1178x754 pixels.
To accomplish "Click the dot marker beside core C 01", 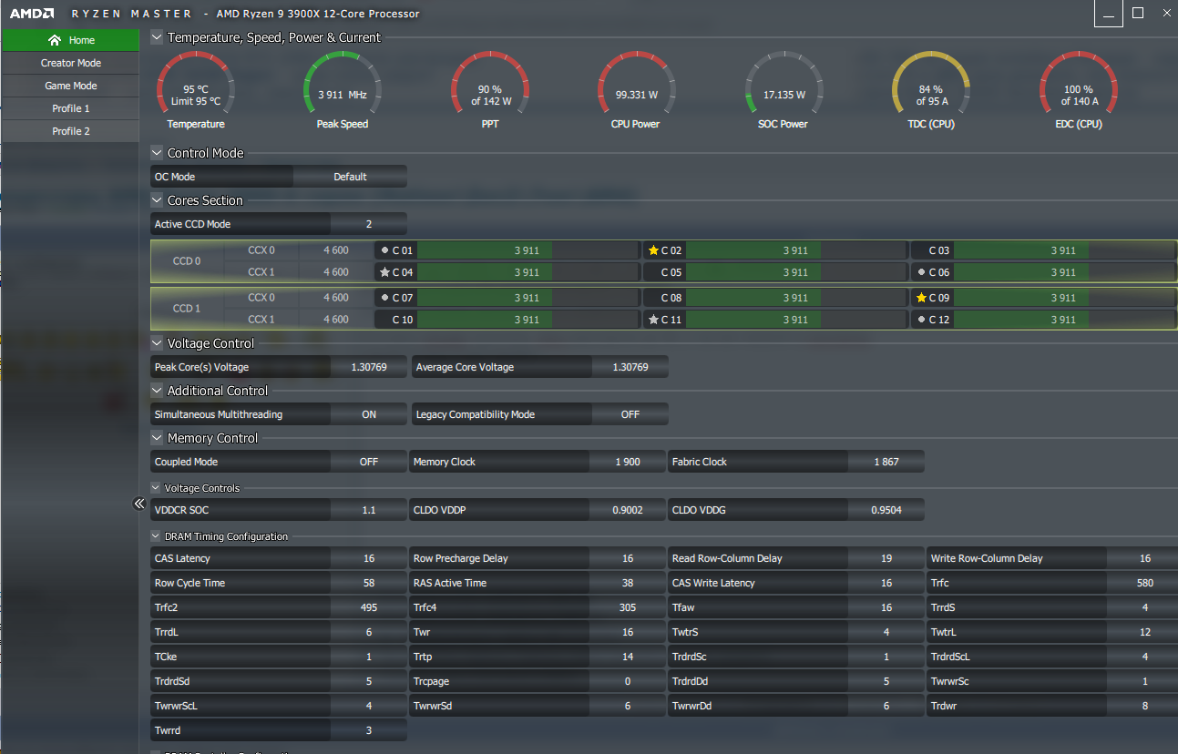I will click(384, 250).
